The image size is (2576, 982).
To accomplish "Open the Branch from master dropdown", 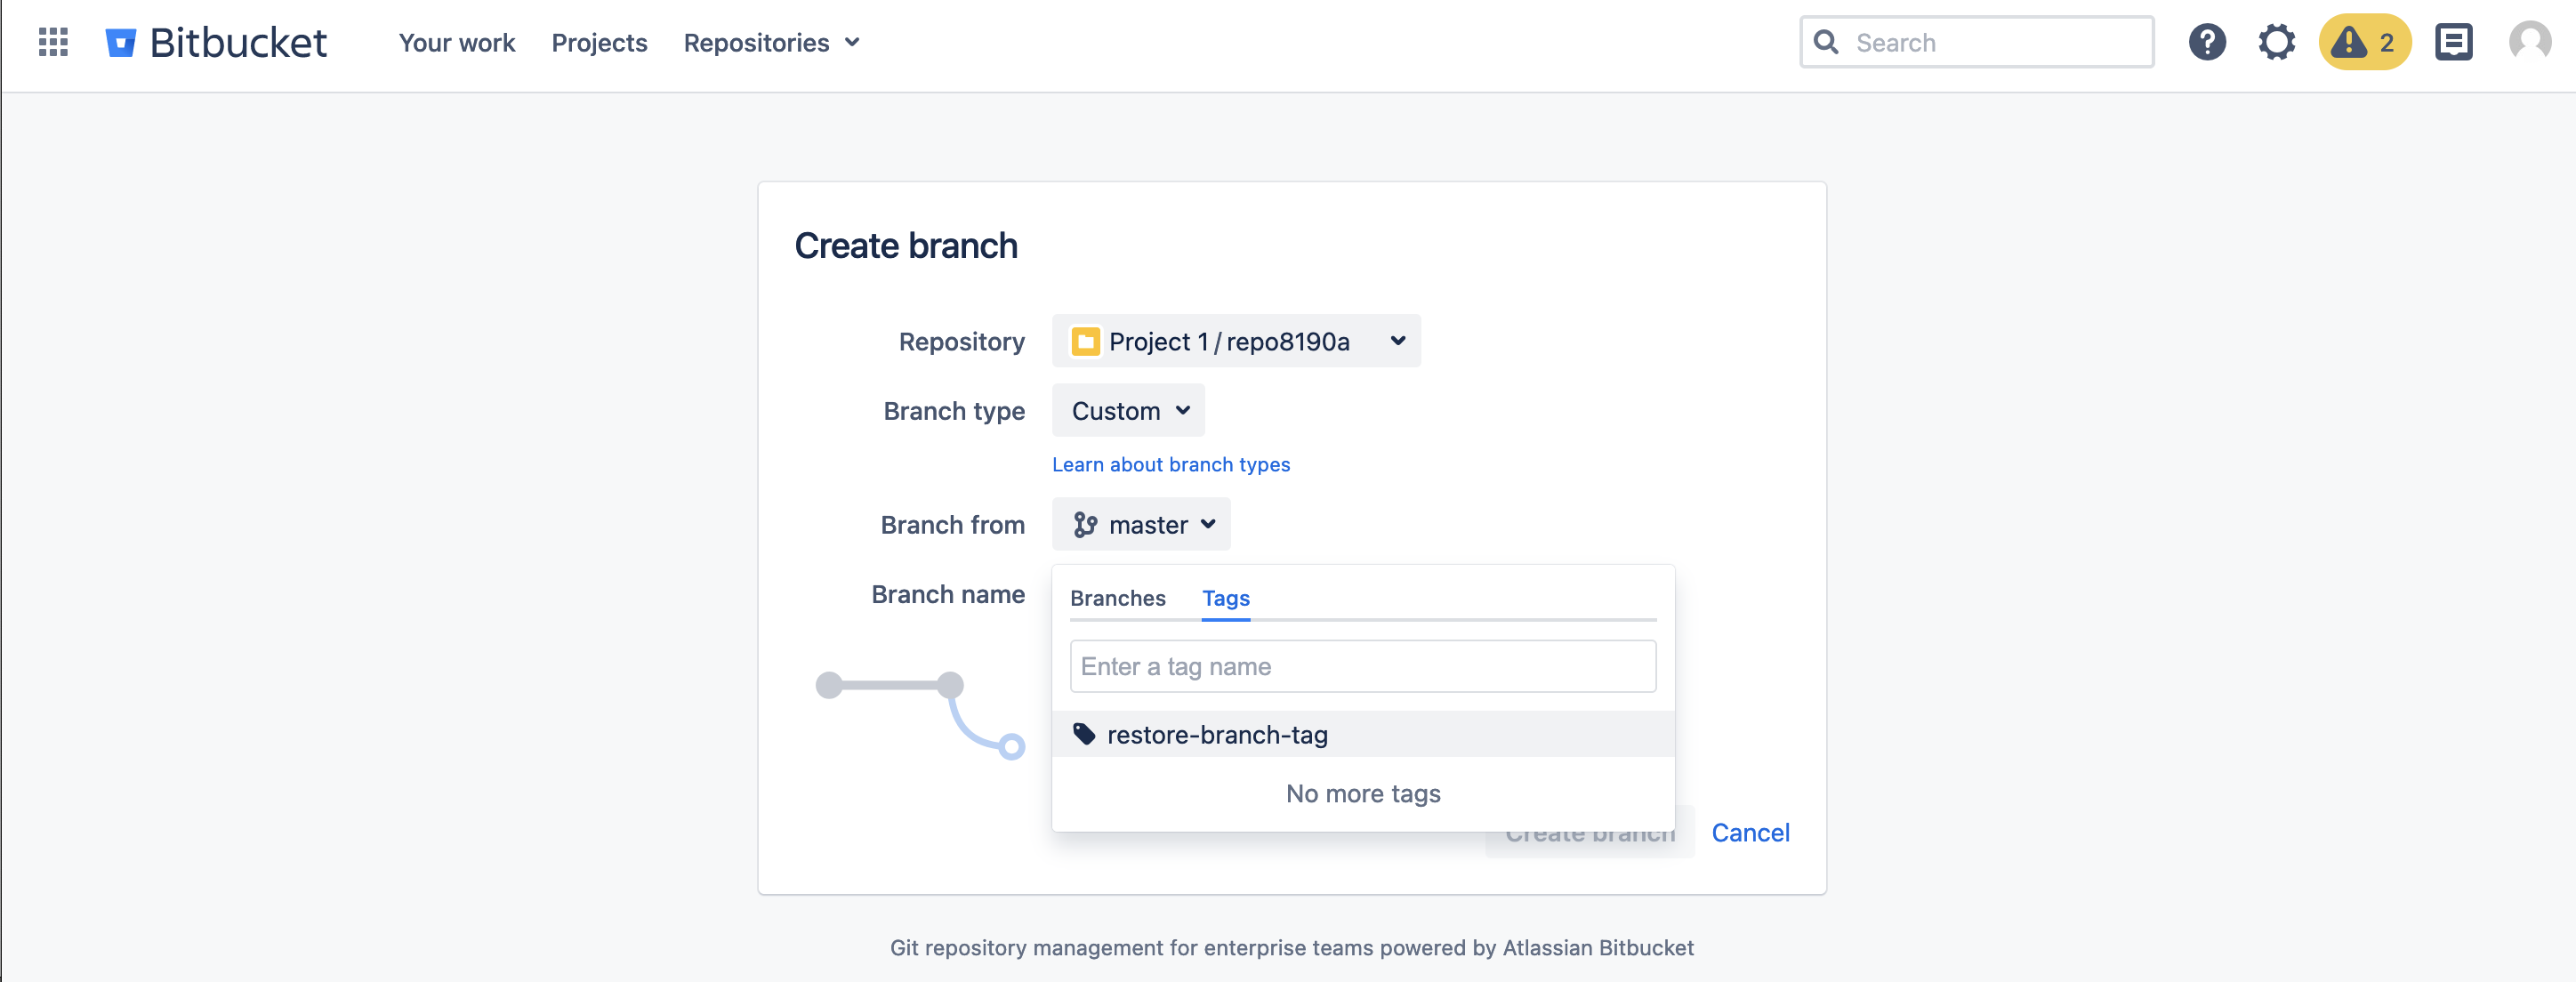I will (1141, 525).
